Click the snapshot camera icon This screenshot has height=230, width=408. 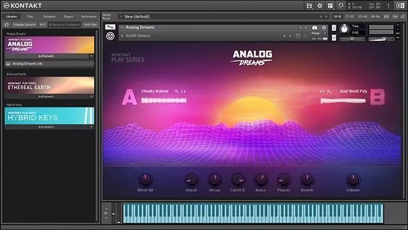click(x=314, y=28)
